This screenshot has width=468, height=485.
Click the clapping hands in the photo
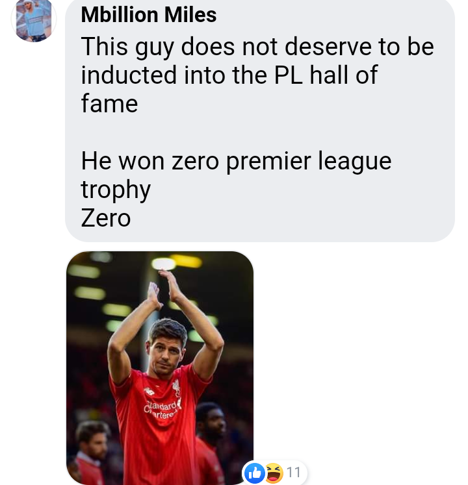click(x=164, y=288)
